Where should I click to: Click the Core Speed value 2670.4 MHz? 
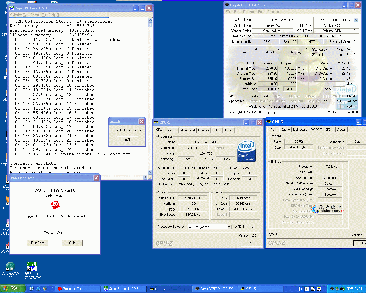192,198
